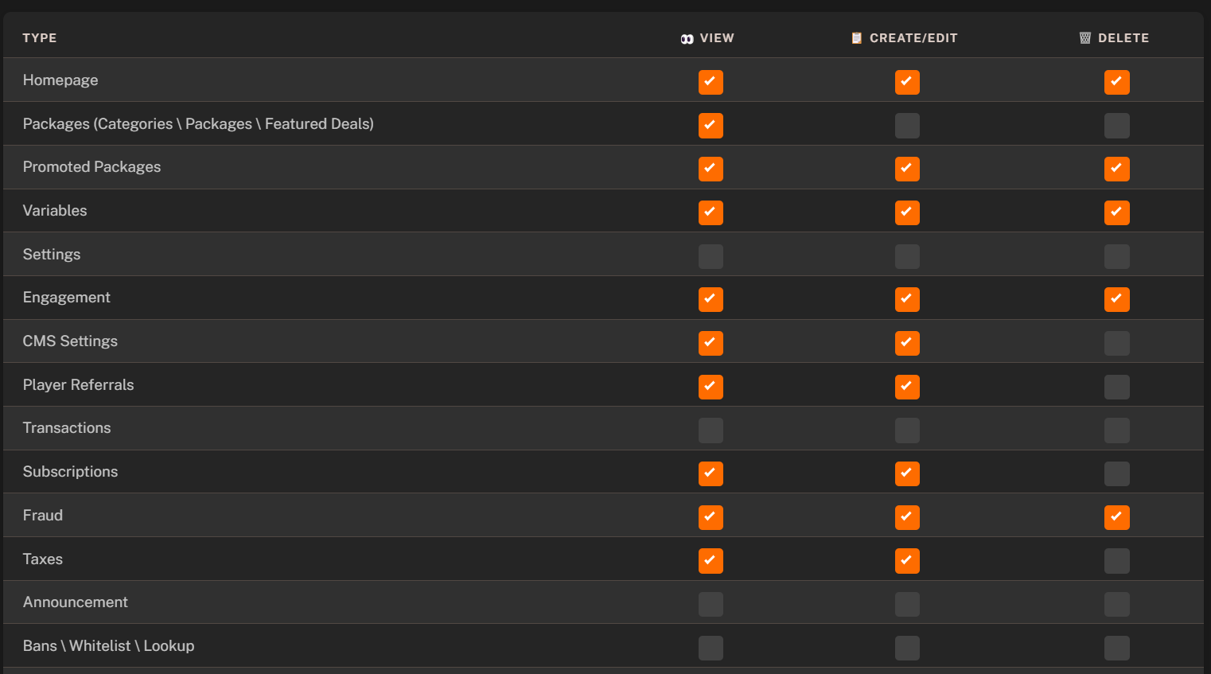Enable Create/Edit permission for Announcement
This screenshot has height=674, width=1211.
[907, 604]
